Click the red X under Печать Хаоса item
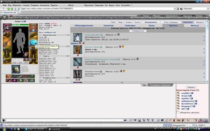This screenshot has height=131, width=210. pos(78,55)
